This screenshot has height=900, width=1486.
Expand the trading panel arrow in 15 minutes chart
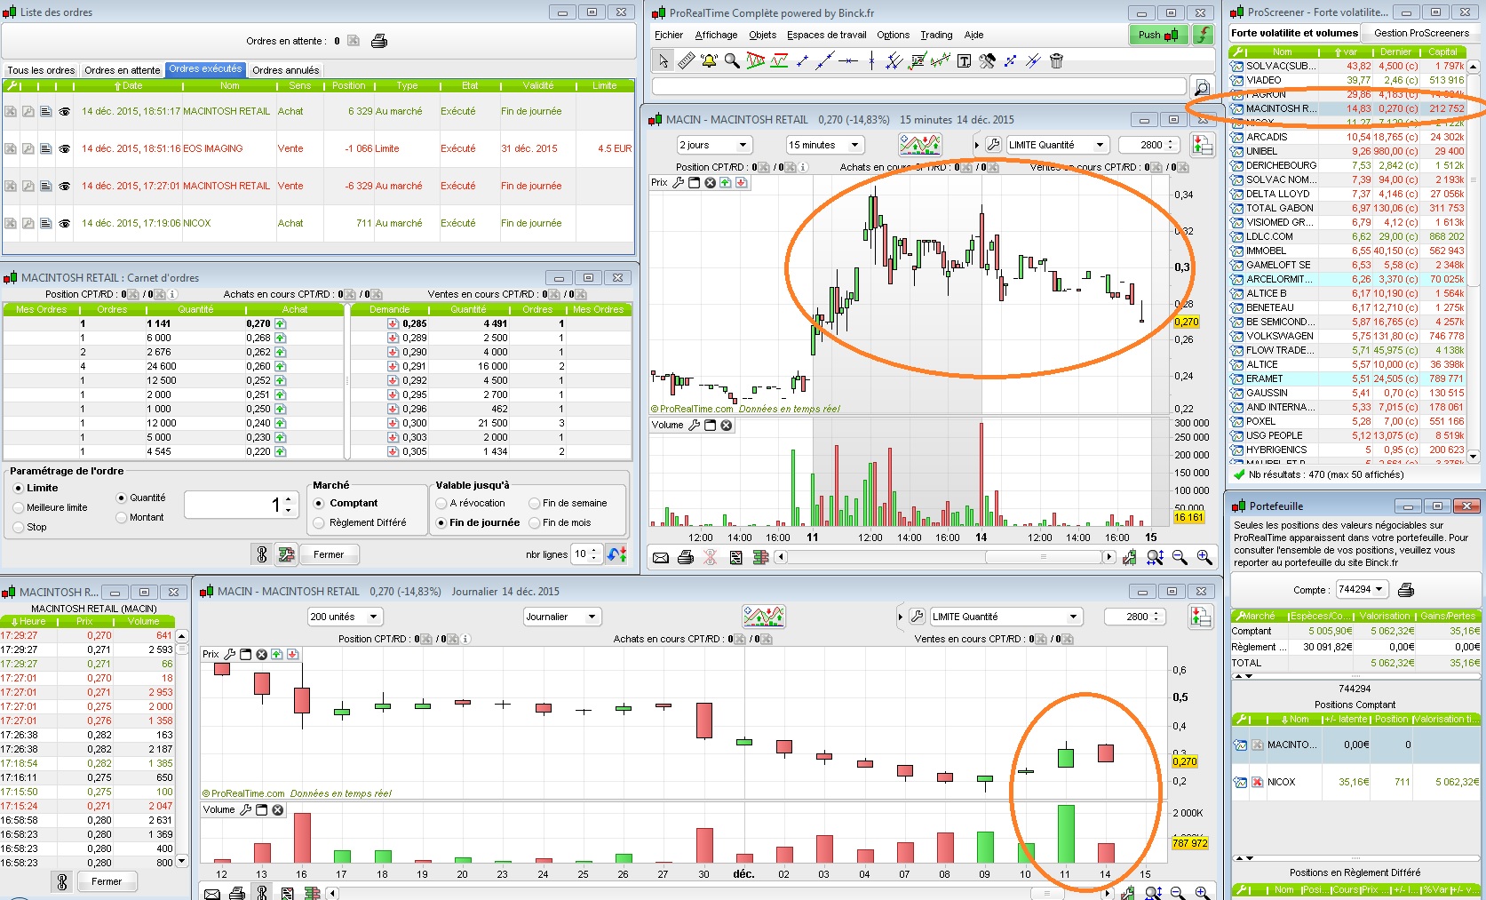[x=977, y=145]
